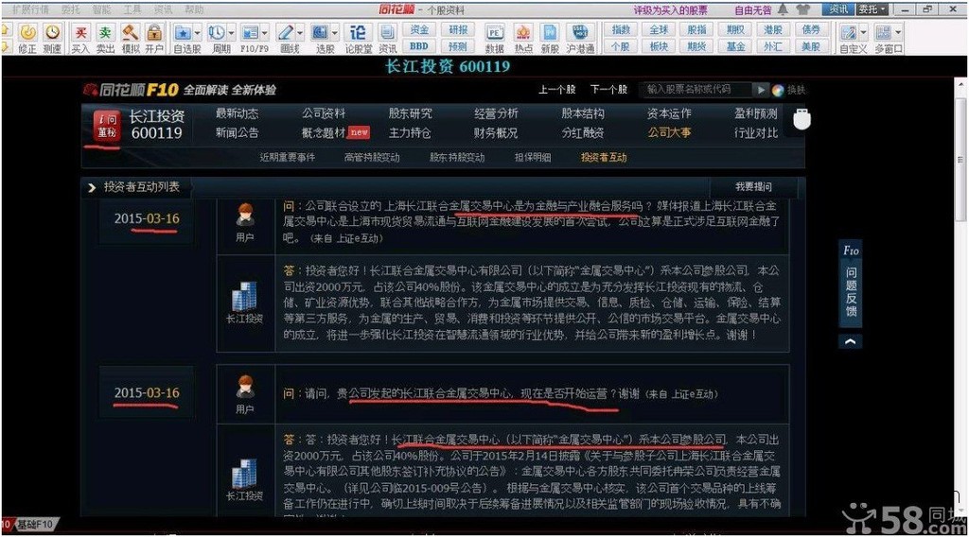Open the 公司大事 tab
The image size is (969, 537).
click(669, 132)
